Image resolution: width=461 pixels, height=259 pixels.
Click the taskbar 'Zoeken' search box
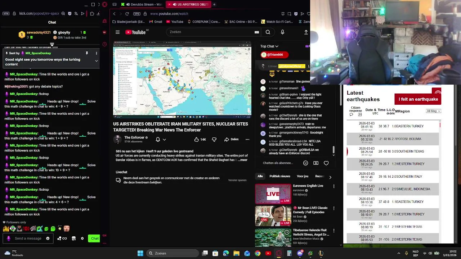point(173,253)
